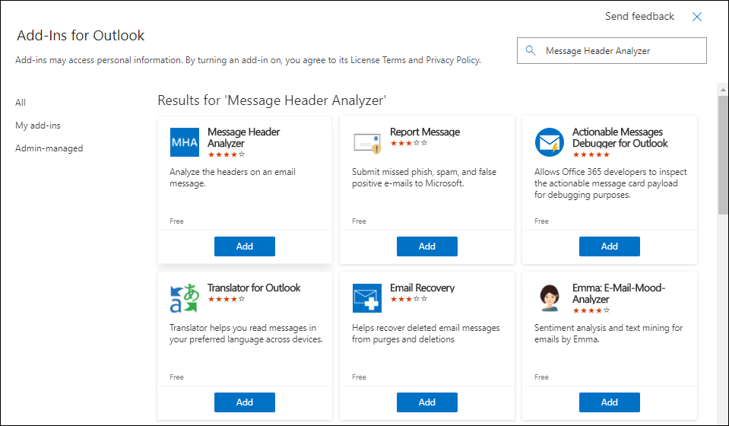The image size is (729, 426).
Task: Add the Report Message add-in
Action: click(427, 246)
